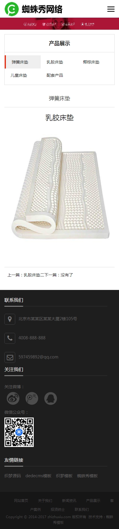Select the 乳胶床垫 category tab
Image resolution: width=119 pixels, height=529 pixels.
click(x=55, y=62)
